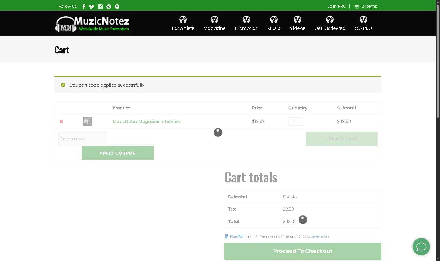Click the 'Cart totals' heading

(251, 178)
